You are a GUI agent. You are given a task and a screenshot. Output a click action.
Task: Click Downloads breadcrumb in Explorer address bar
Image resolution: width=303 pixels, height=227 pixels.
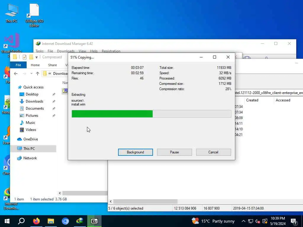click(60, 74)
